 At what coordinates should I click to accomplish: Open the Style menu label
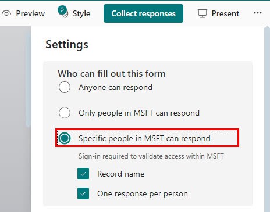(81, 14)
